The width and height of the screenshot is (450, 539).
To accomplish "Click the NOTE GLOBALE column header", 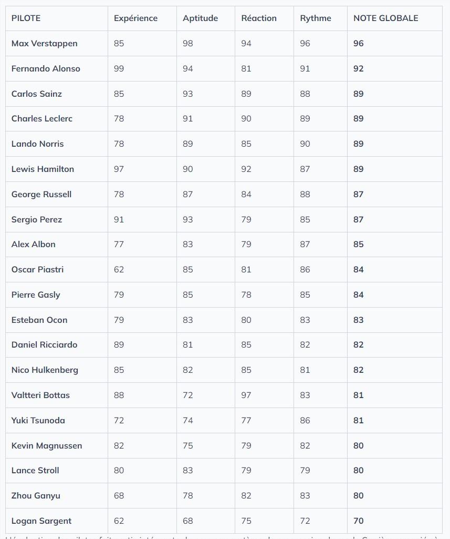I will point(386,18).
